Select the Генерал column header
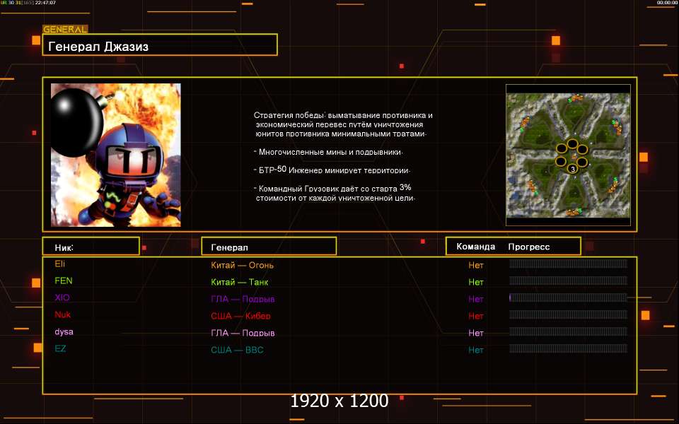679x424 pixels. (x=229, y=247)
